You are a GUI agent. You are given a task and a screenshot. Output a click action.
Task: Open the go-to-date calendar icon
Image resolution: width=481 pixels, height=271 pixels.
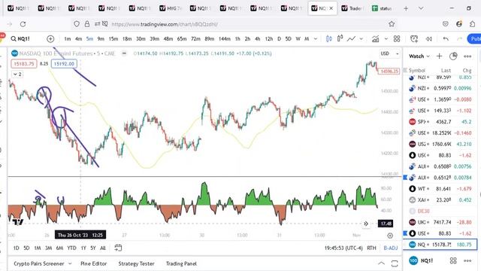pos(118,248)
